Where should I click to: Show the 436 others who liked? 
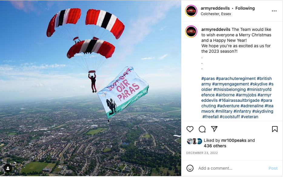(215, 146)
